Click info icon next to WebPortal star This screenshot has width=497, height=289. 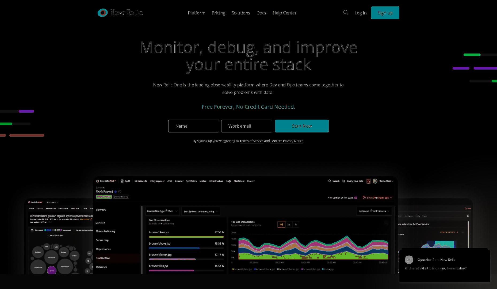(x=120, y=192)
